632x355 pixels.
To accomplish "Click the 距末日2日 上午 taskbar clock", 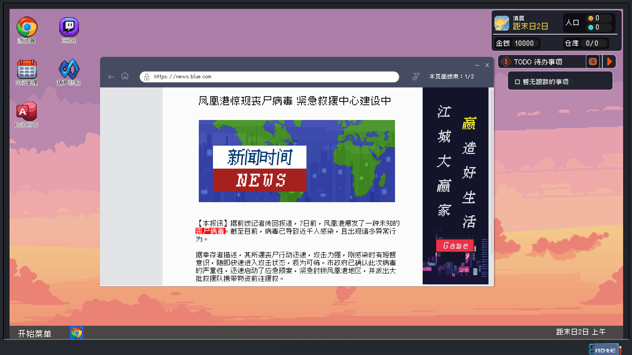I will [581, 332].
